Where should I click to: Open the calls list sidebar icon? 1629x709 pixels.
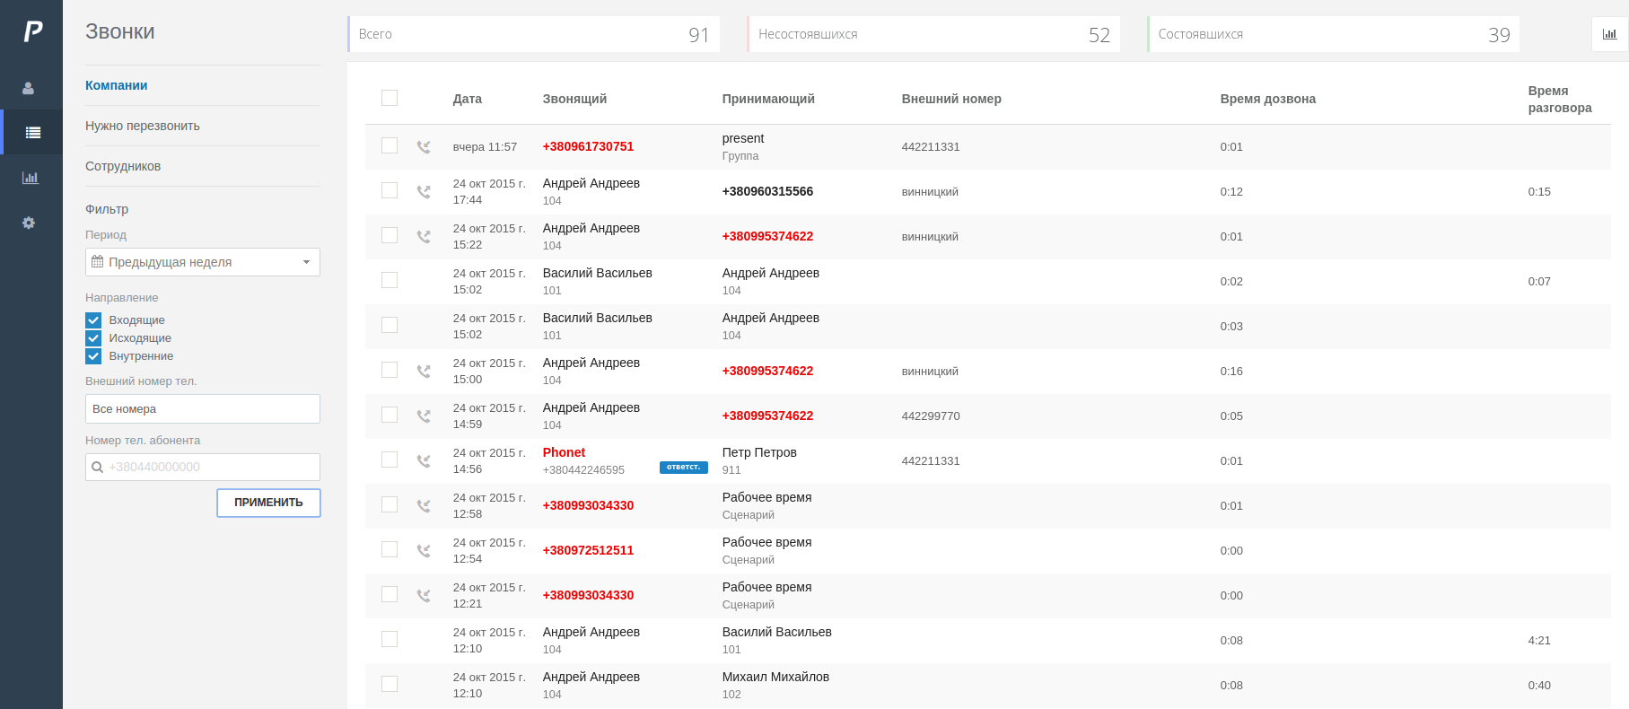coord(33,133)
